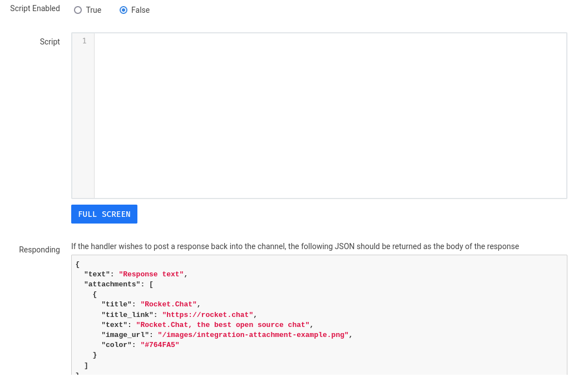Click the "Rocket.Chat" title value
This screenshot has width=588, height=377.
(x=169, y=304)
